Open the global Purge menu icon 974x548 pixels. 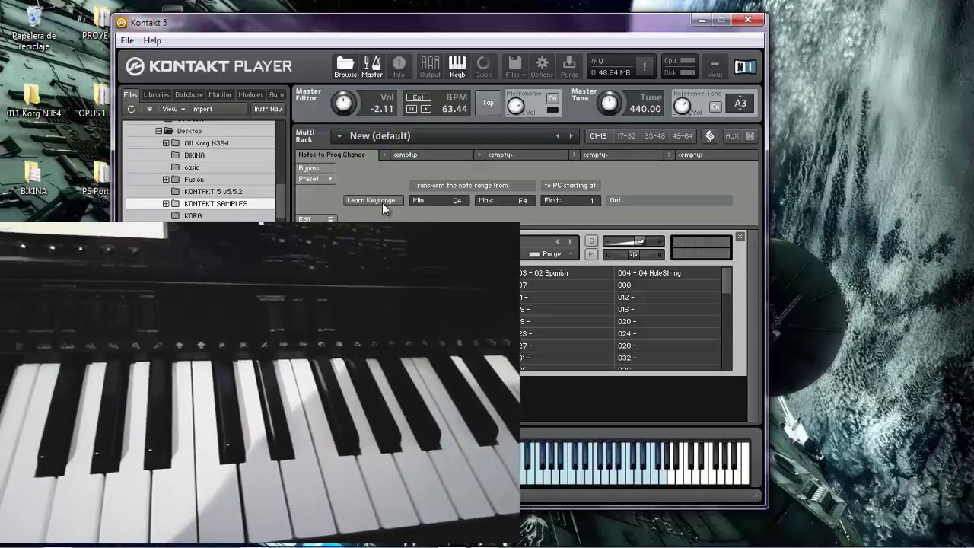(569, 66)
